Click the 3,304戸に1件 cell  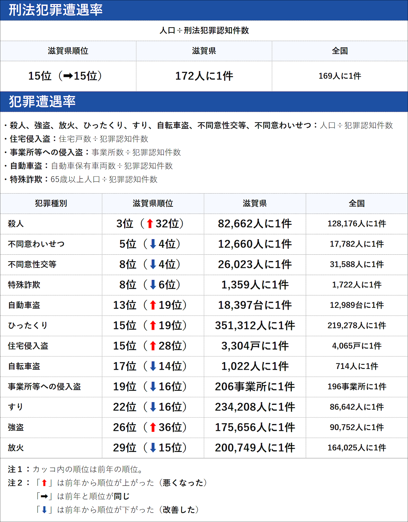(x=255, y=346)
